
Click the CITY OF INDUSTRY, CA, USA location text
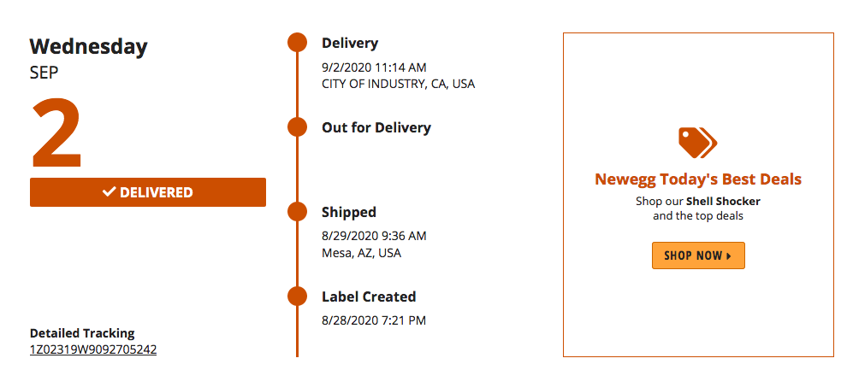[x=399, y=84]
